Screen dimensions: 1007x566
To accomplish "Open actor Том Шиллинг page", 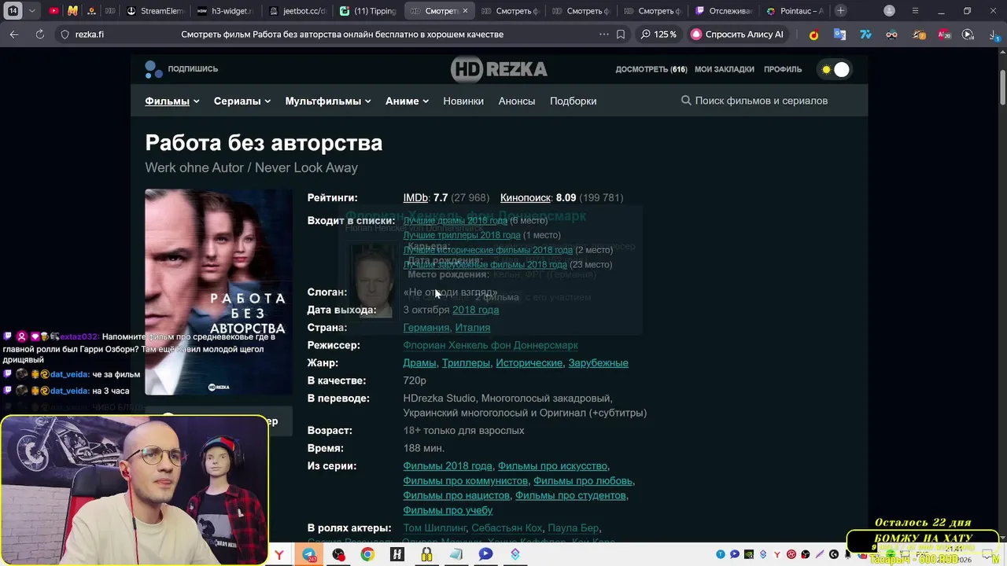I will click(x=434, y=527).
